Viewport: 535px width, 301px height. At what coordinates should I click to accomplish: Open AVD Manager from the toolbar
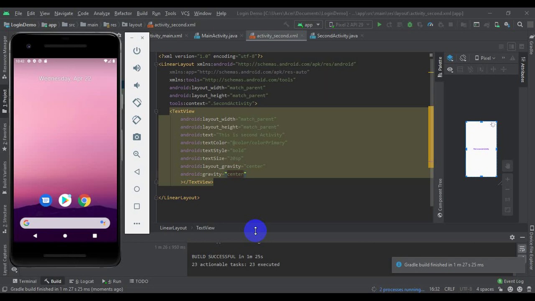497,25
